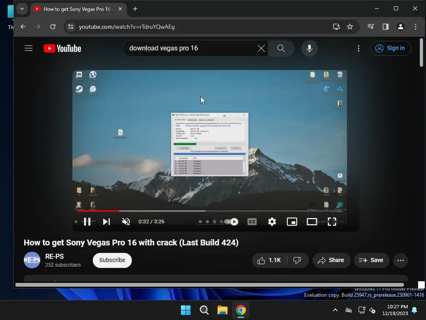
Task: Skip to the next video
Action: (x=106, y=222)
